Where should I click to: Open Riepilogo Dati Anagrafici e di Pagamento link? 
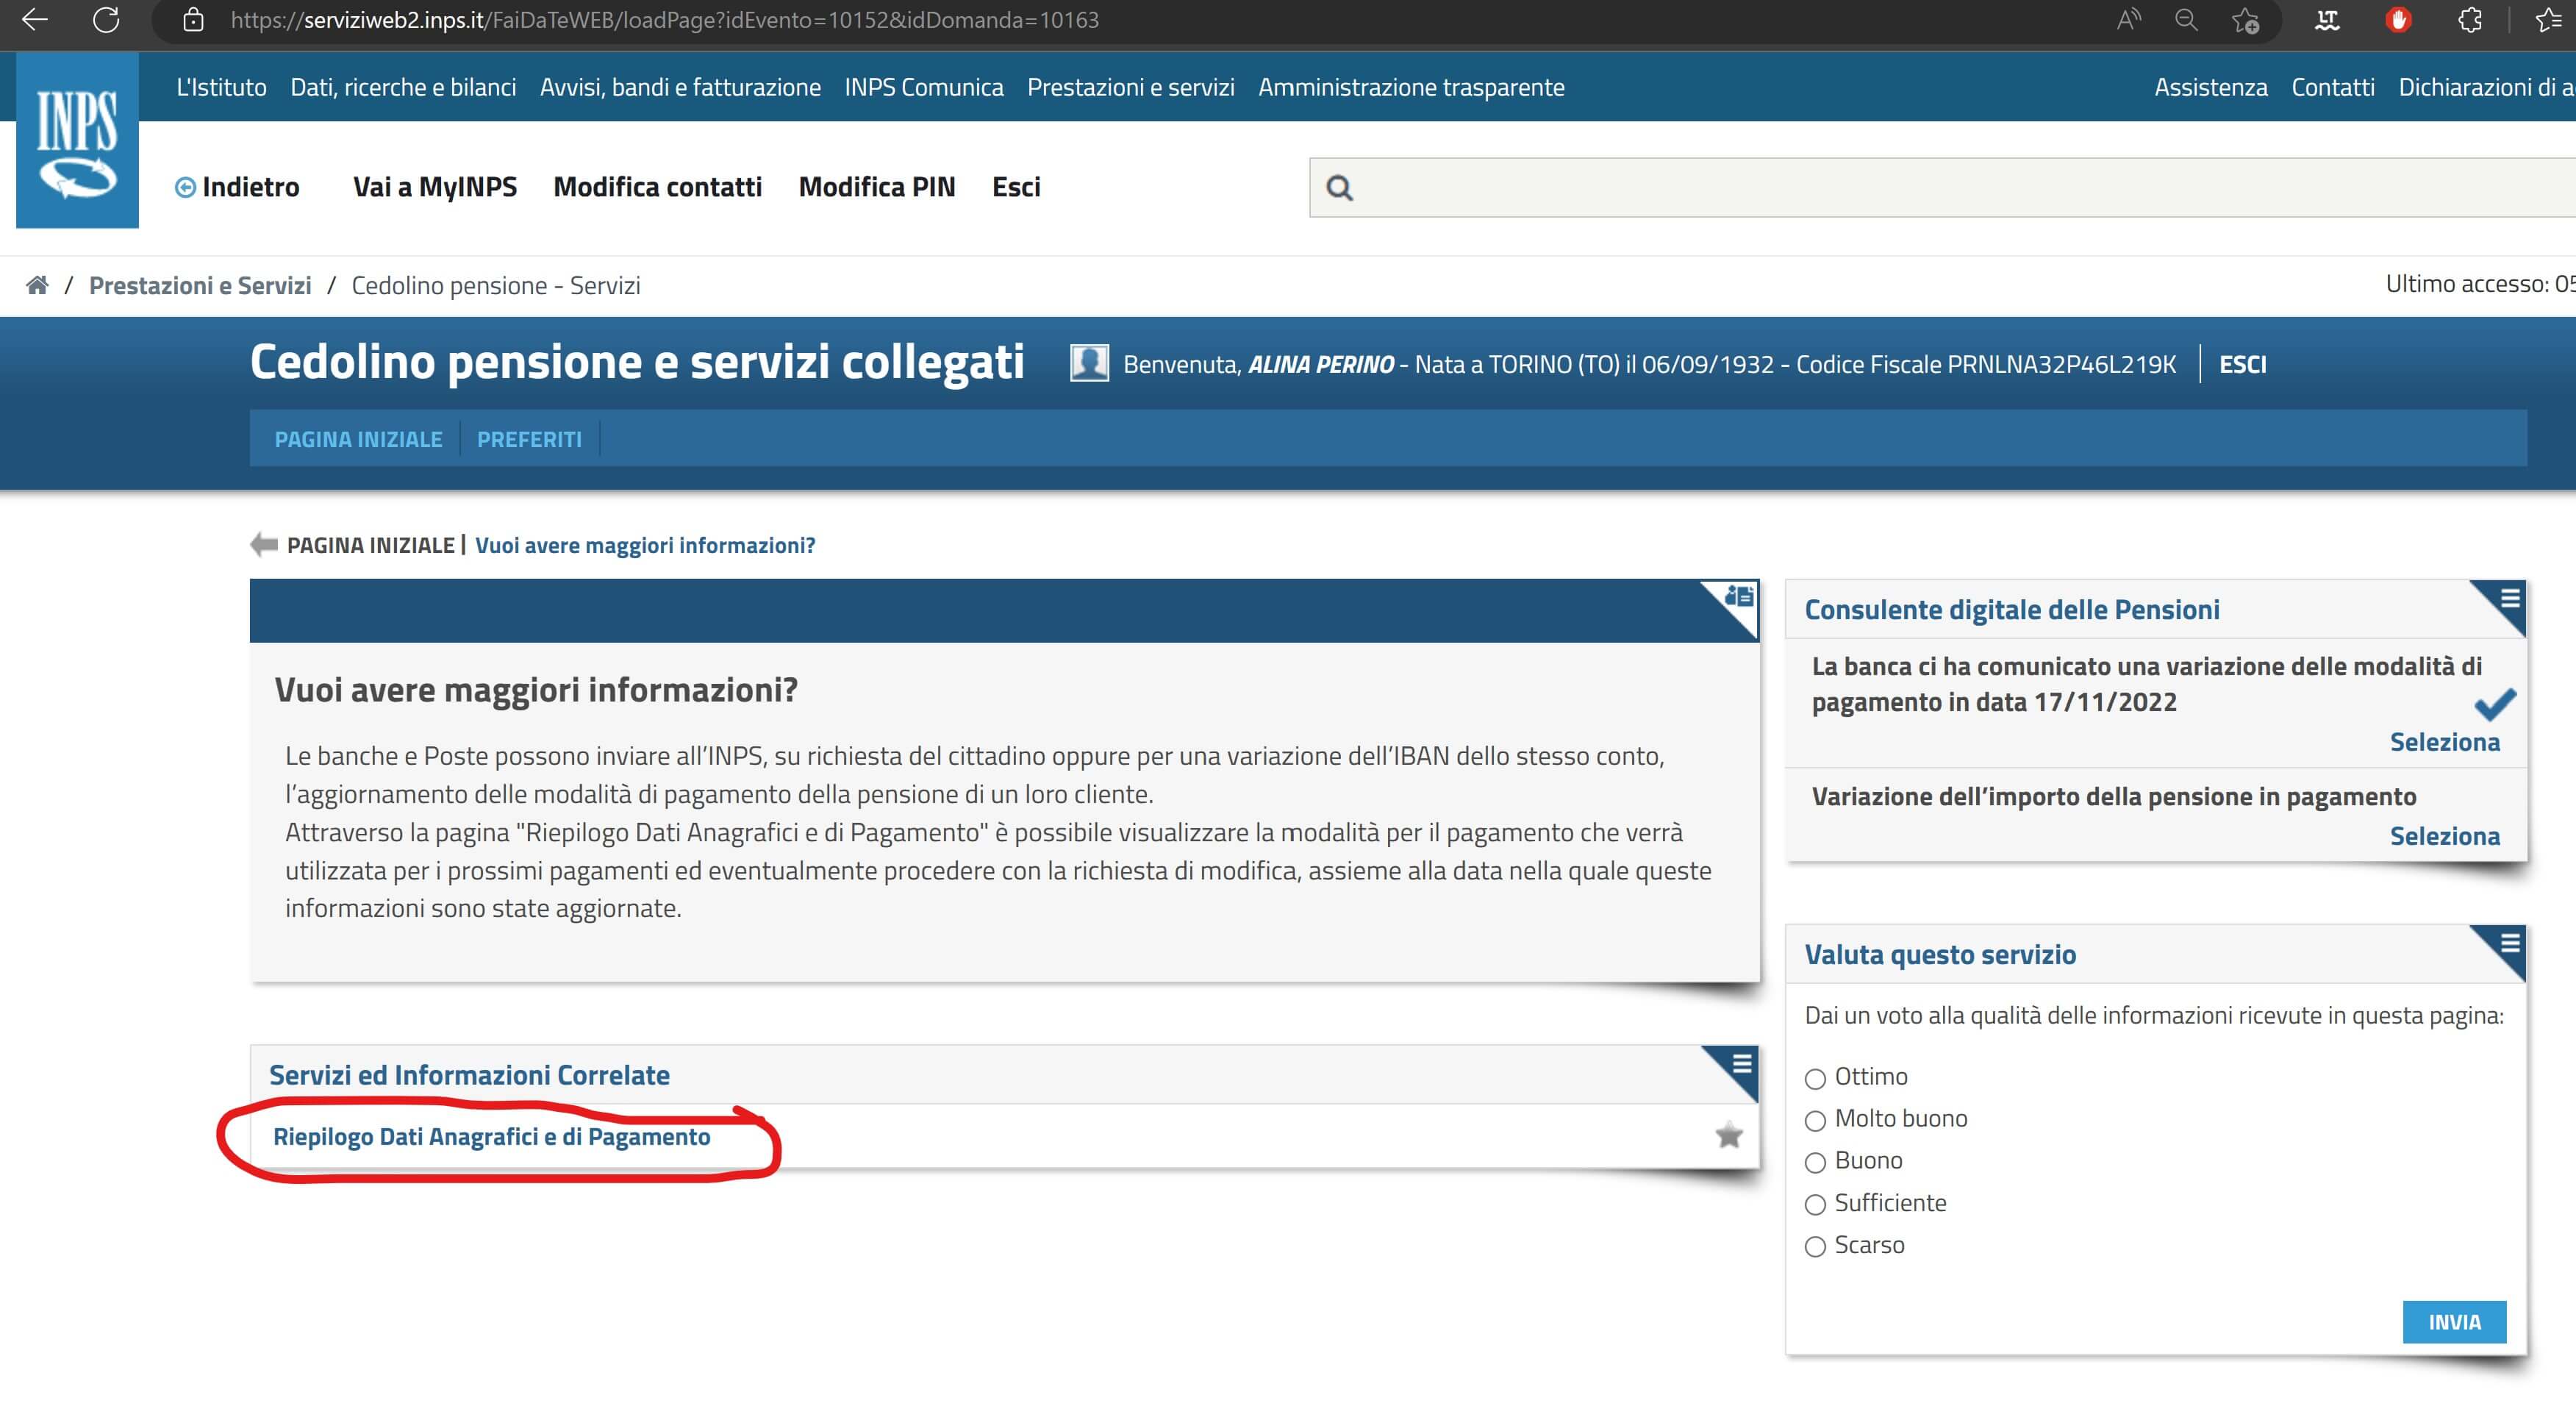coord(491,1137)
